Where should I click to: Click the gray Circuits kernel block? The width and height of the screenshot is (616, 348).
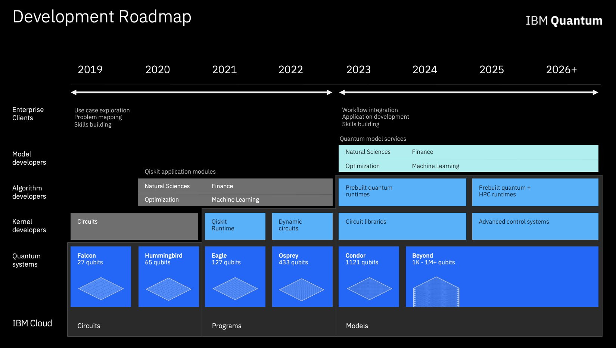click(x=134, y=226)
